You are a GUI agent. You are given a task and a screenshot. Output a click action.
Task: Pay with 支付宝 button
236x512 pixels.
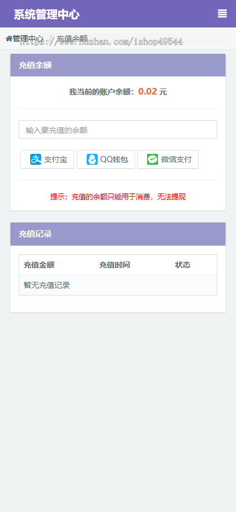tap(47, 159)
